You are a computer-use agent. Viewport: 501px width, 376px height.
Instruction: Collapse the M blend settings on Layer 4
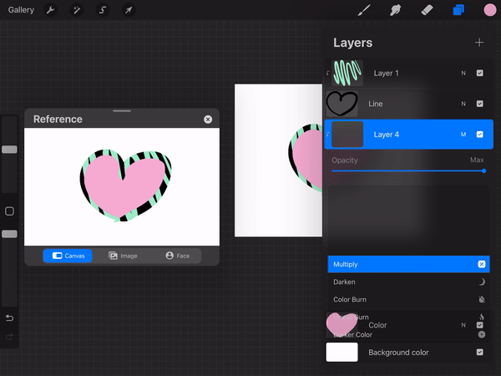(x=463, y=135)
